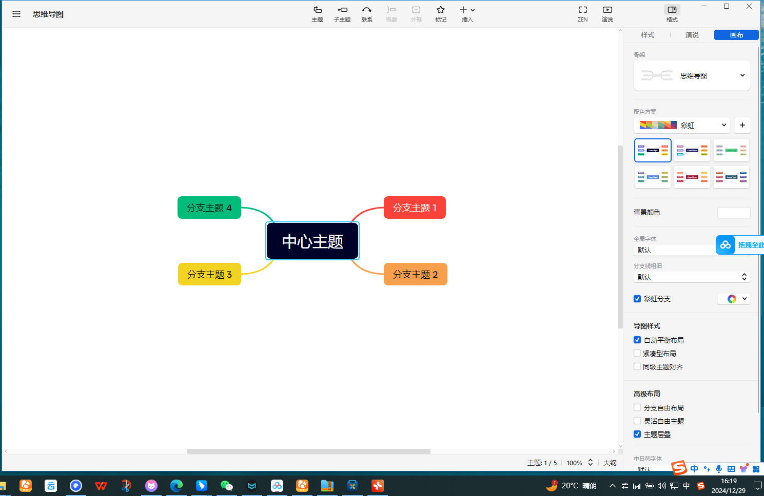The width and height of the screenshot is (764, 496).
Task: Add a new 主题 topic from toolbar
Action: (317, 14)
